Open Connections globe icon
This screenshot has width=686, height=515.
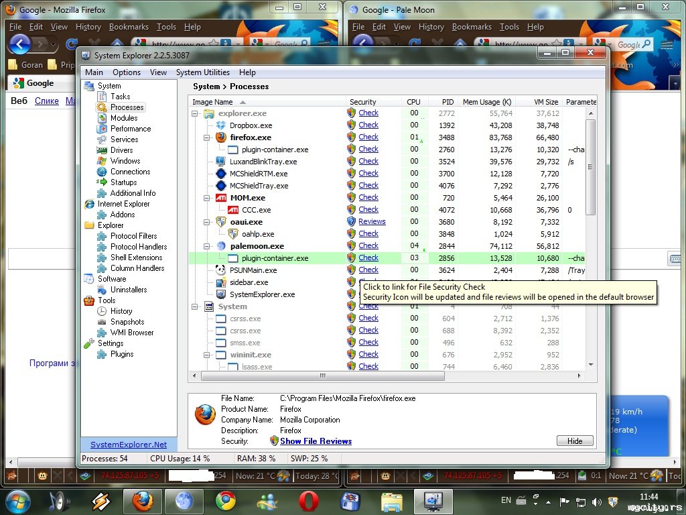pyautogui.click(x=102, y=172)
